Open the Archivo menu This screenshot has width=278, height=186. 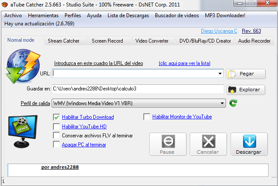pyautogui.click(x=13, y=15)
